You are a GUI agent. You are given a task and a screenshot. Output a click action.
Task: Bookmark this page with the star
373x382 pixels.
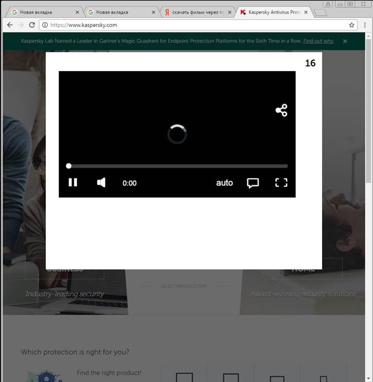click(x=351, y=25)
